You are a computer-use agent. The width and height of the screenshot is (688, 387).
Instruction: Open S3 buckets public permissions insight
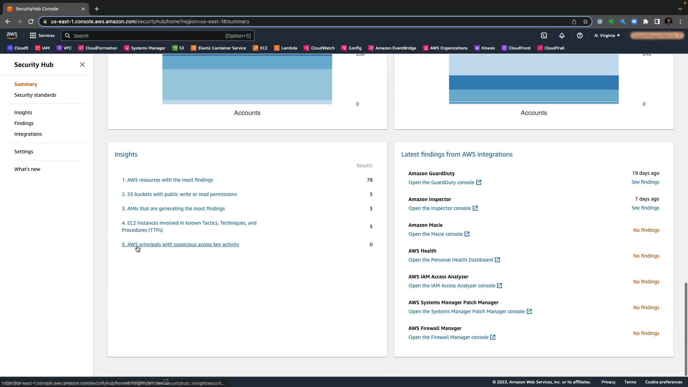pos(179,194)
